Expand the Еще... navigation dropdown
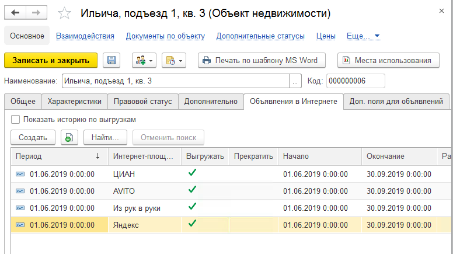Screen dimensions: 453x254 pos(364,36)
